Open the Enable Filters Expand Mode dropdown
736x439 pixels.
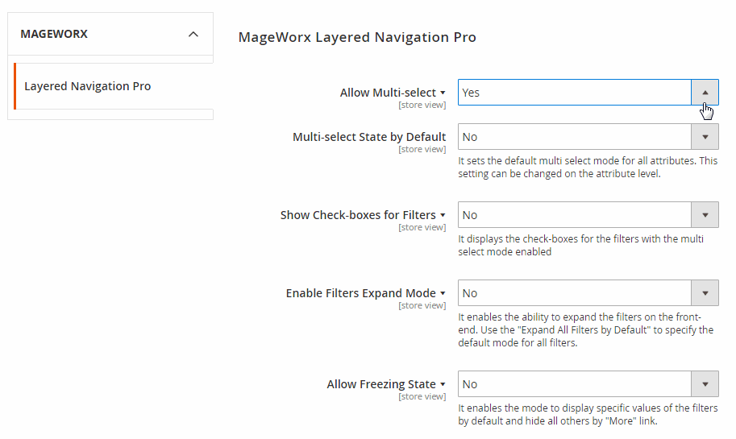pyautogui.click(x=574, y=293)
